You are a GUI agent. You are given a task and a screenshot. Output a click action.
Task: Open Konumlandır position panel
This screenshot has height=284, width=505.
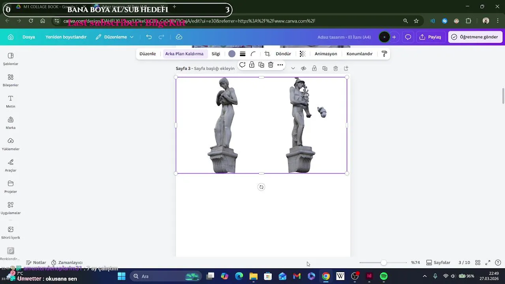click(359, 54)
